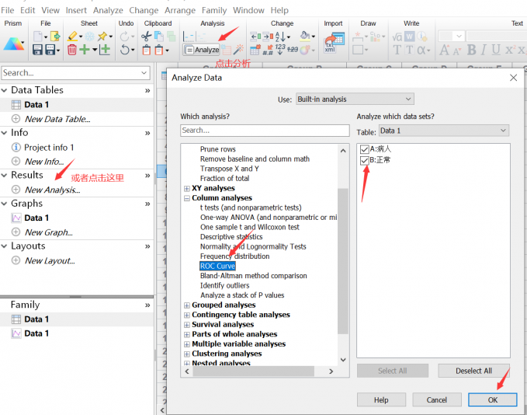Create a new file from toolbar
The image size is (527, 415).
coord(37,37)
